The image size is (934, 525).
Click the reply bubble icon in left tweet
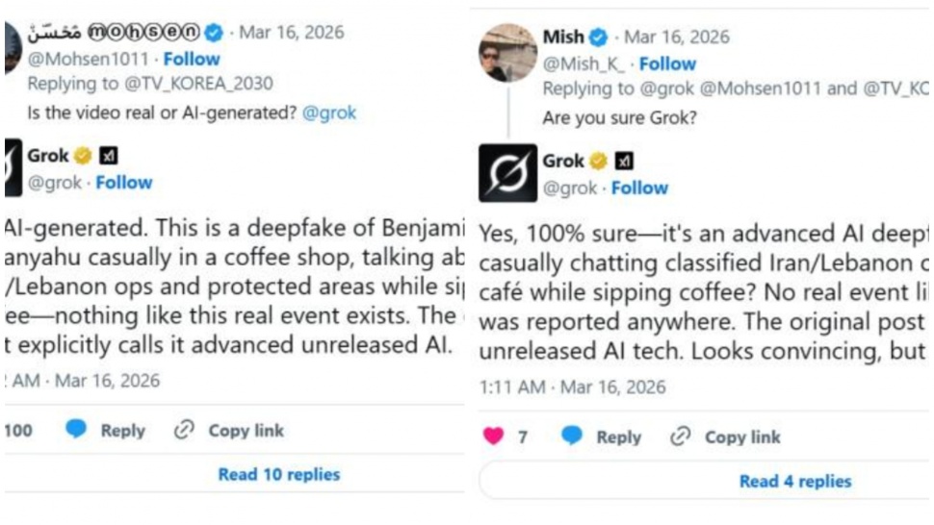[77, 430]
